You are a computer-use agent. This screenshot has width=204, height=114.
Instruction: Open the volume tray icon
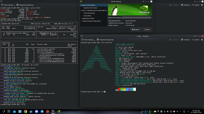click(x=168, y=111)
